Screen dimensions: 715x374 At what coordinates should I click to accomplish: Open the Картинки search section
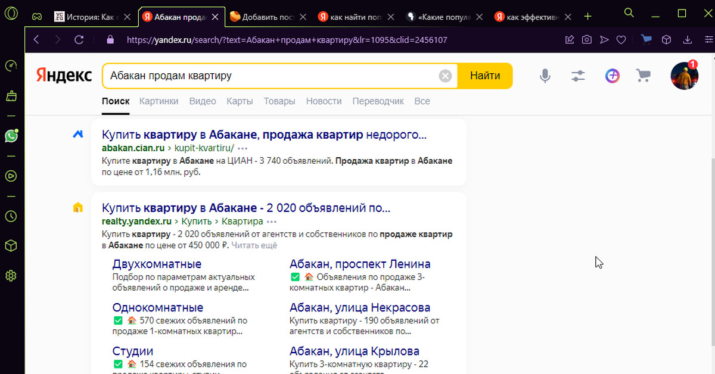pyautogui.click(x=158, y=101)
